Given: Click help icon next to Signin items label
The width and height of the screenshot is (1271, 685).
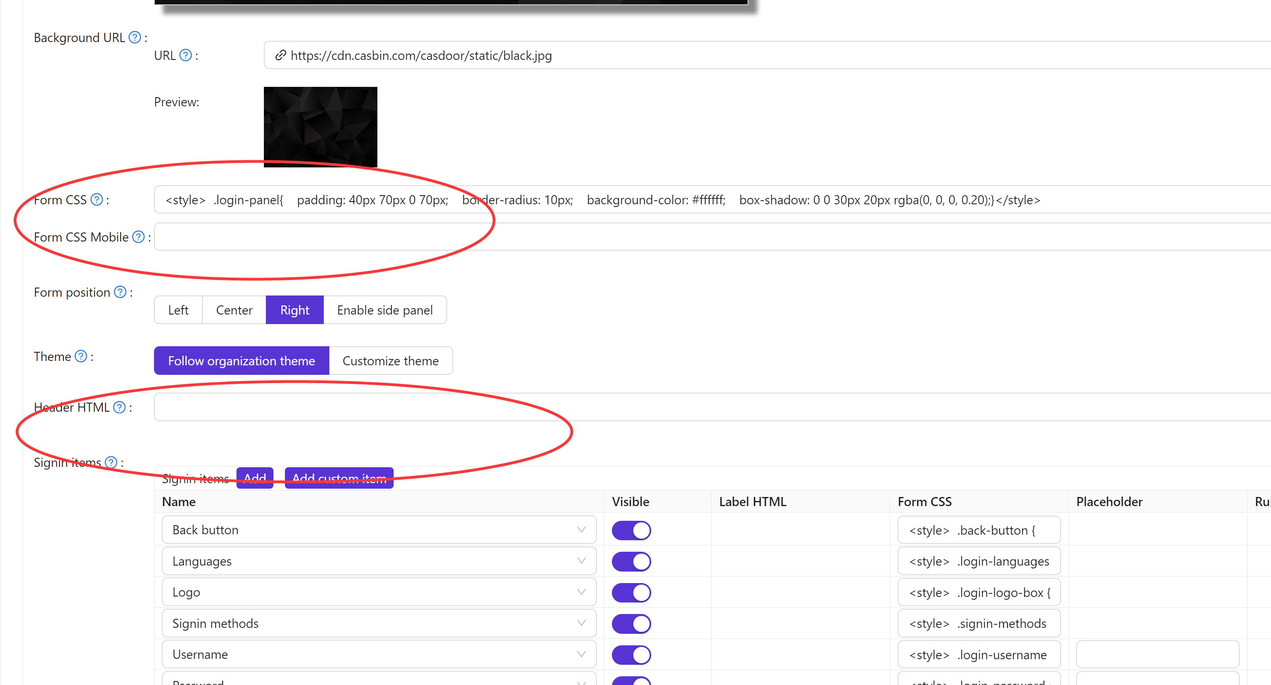Looking at the screenshot, I should (112, 462).
